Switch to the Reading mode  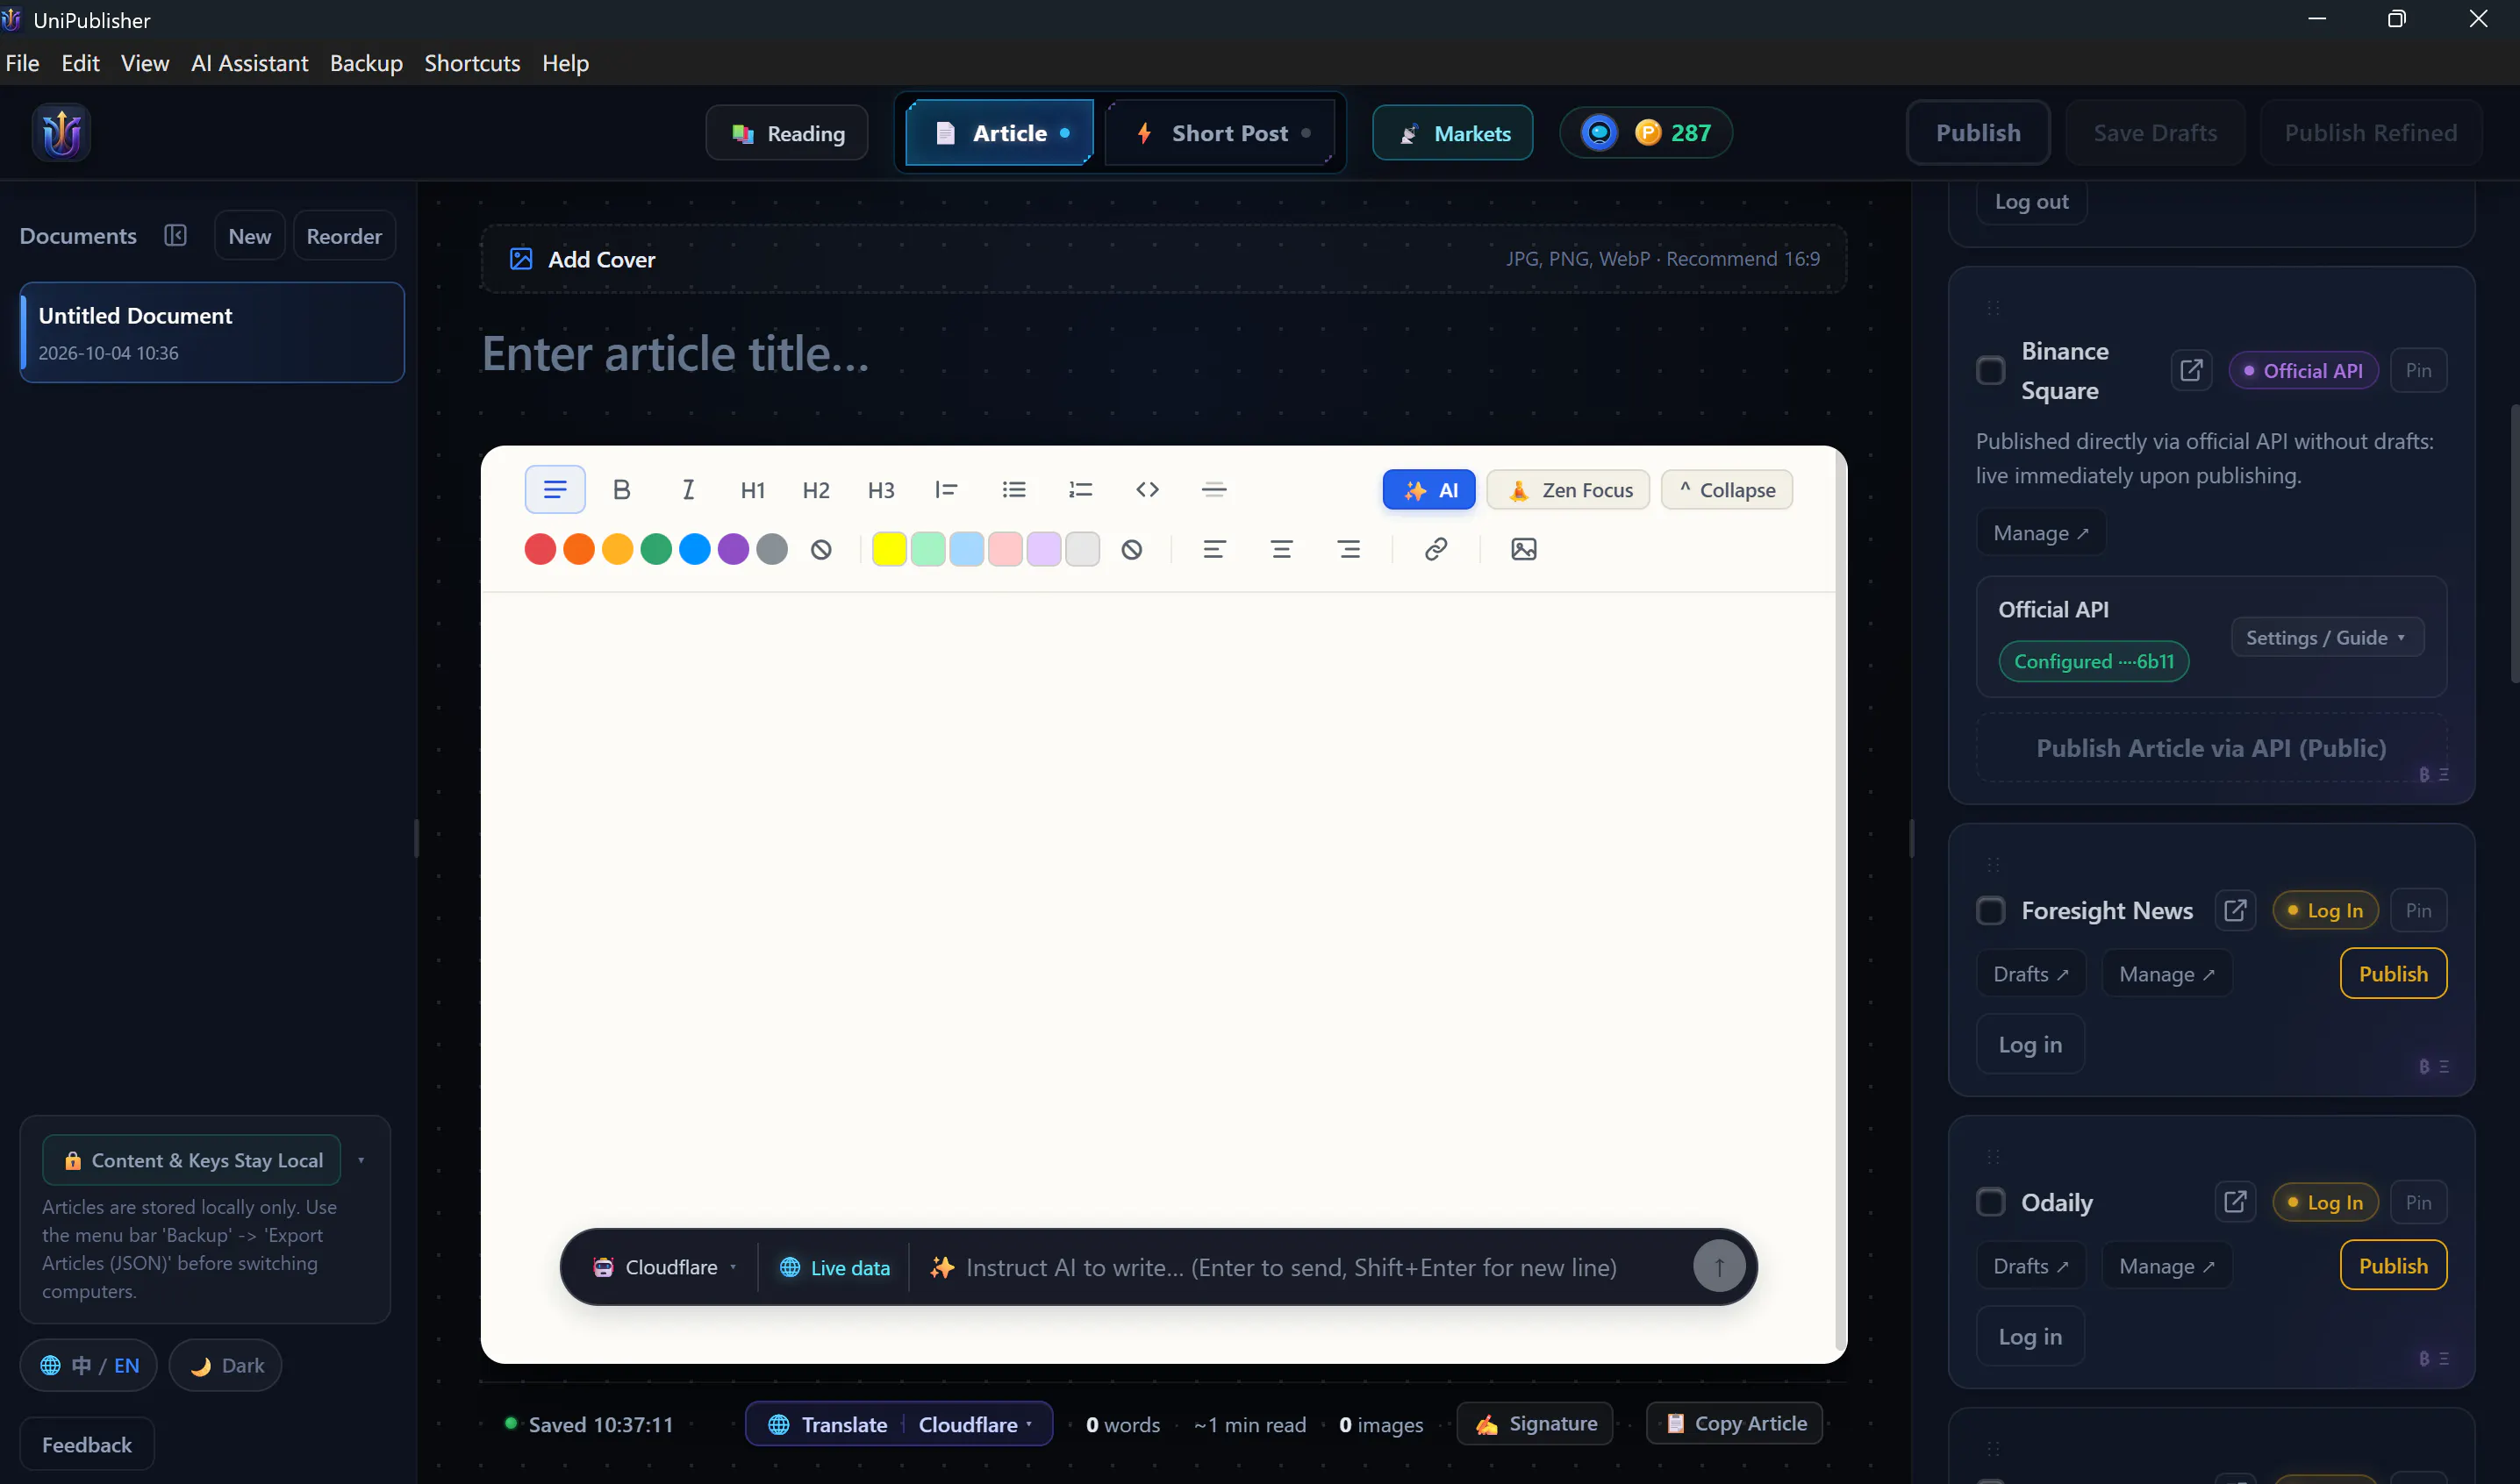click(787, 133)
